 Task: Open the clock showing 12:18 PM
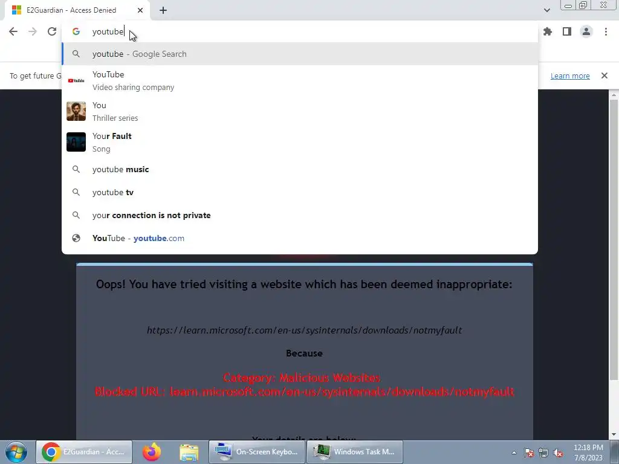pyautogui.click(x=588, y=453)
